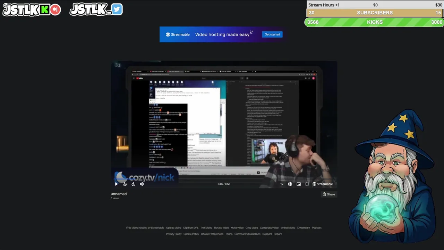The height and width of the screenshot is (250, 444).
Task: Open the Embed video link
Action: (x=288, y=228)
